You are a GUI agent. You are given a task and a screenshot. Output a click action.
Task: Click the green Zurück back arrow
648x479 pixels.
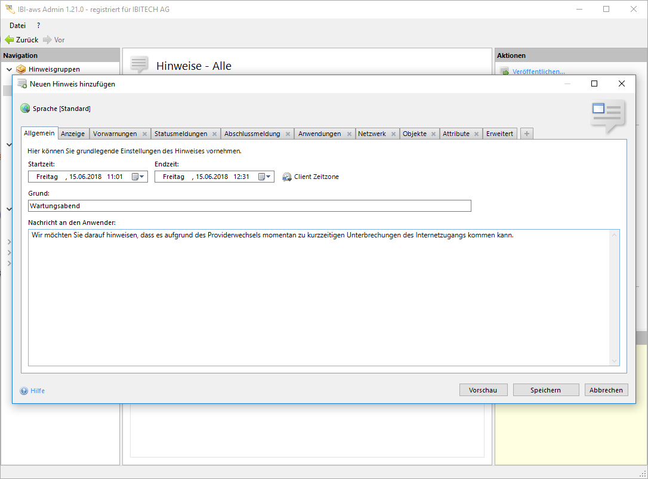click(x=9, y=40)
